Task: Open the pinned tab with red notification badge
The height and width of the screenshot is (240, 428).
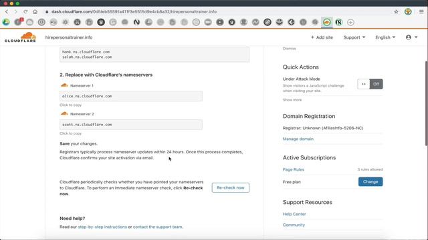Action: [x=18, y=22]
